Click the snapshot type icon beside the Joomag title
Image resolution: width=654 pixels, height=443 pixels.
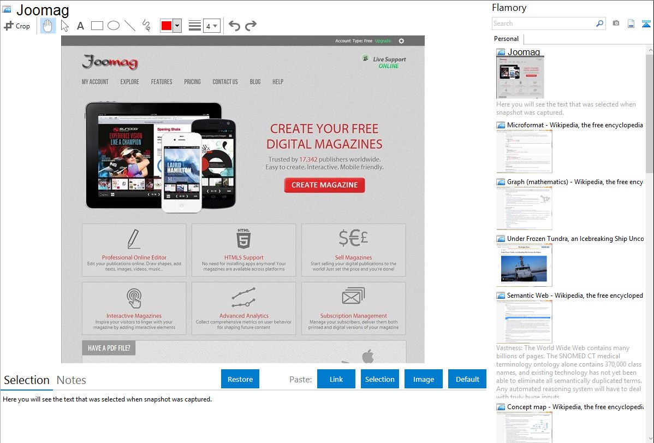7,10
